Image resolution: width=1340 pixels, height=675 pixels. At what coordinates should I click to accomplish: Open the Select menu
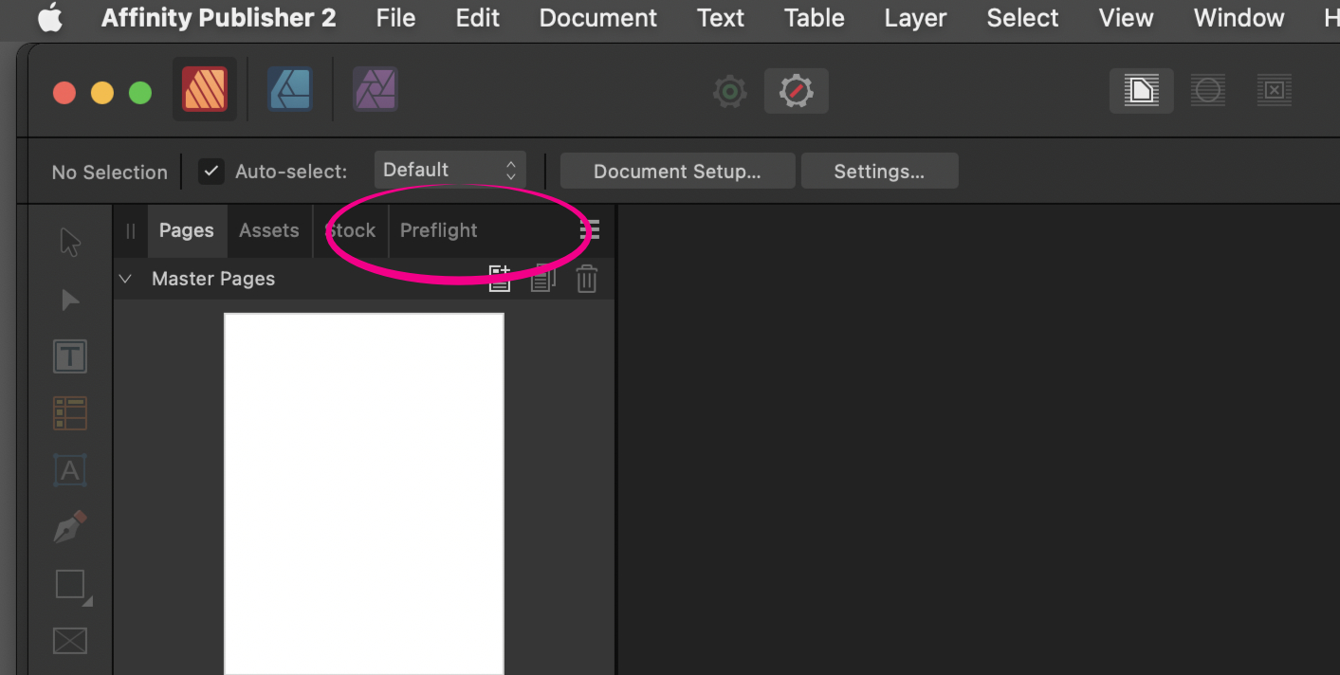[1022, 18]
